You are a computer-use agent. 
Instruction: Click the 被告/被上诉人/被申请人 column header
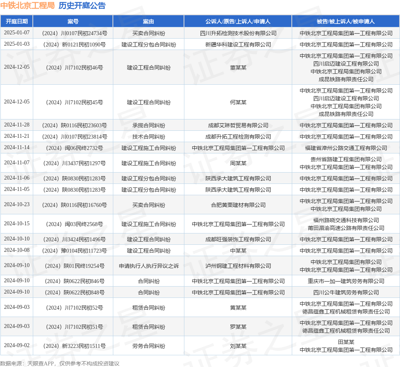(x=346, y=21)
